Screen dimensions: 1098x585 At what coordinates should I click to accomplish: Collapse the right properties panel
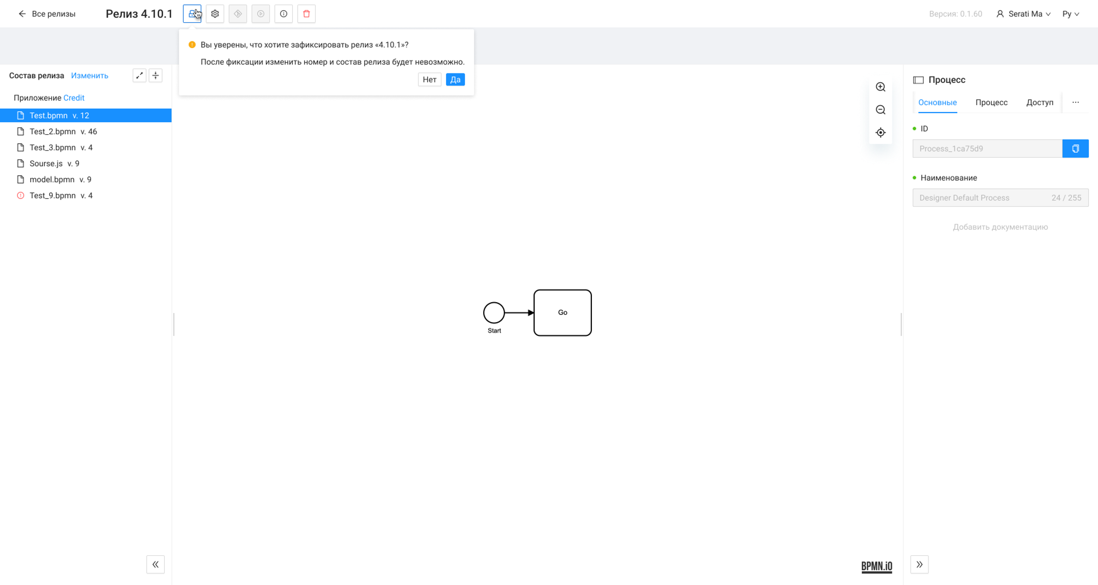(919, 565)
